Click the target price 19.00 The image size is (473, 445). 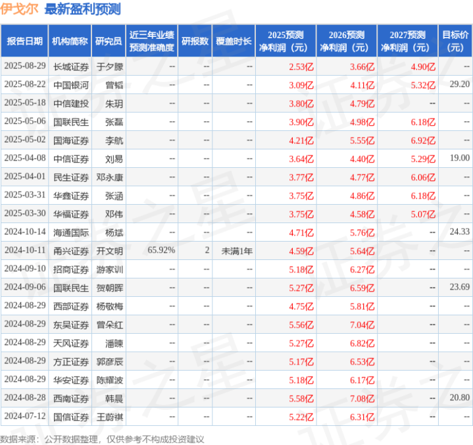[x=459, y=158]
